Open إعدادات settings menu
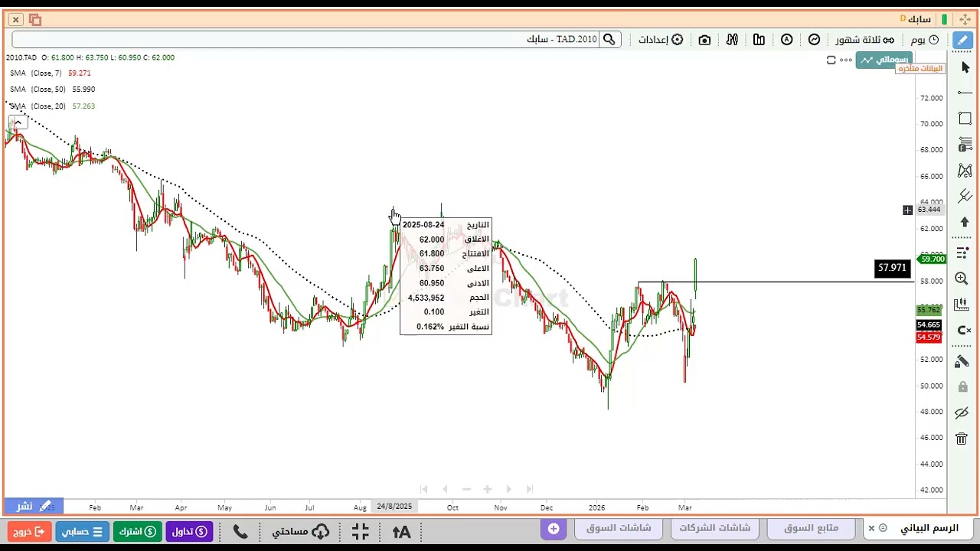This screenshot has width=980, height=551. 661,40
